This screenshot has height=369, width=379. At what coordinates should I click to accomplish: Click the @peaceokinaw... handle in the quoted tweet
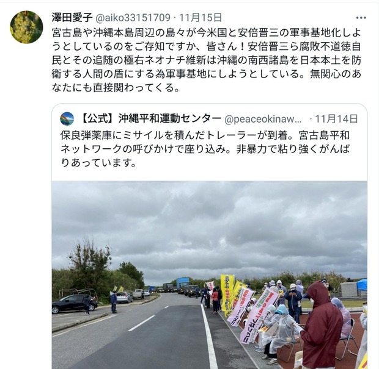tap(263, 119)
